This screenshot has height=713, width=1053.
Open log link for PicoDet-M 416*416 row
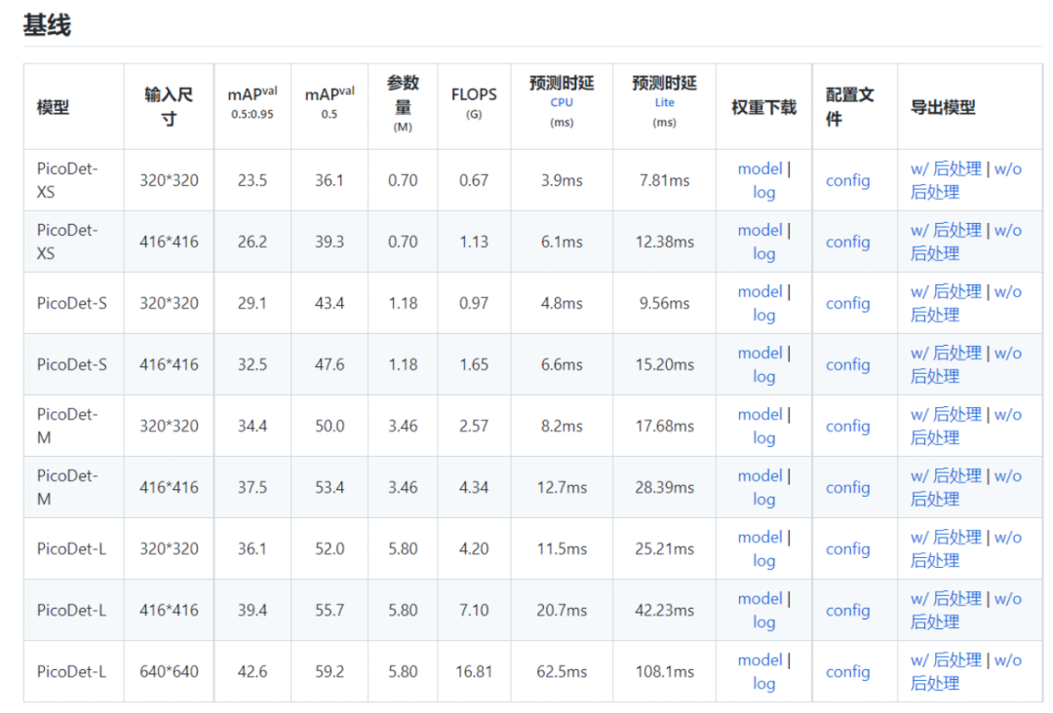[x=763, y=500]
